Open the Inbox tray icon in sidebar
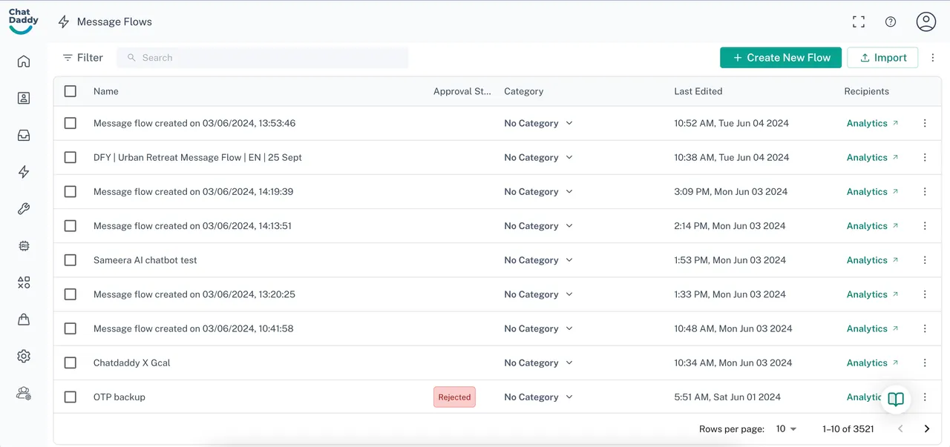This screenshot has height=447, width=950. click(x=24, y=136)
